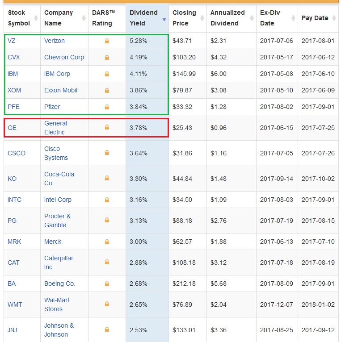
Task: Click the DARS lock icon for Johnson & Johnson
Action: click(x=107, y=329)
